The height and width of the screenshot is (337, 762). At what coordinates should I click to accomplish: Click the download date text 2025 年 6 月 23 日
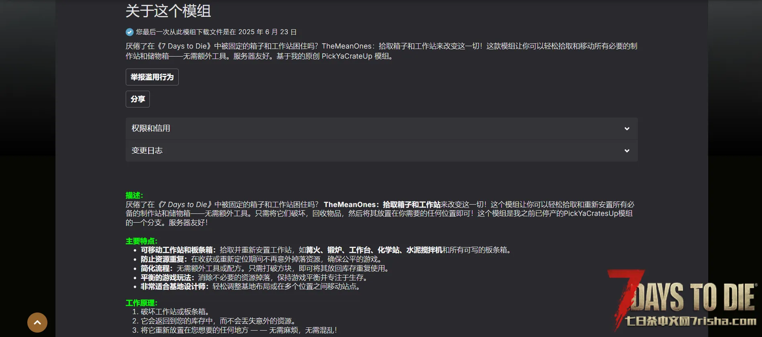268,32
